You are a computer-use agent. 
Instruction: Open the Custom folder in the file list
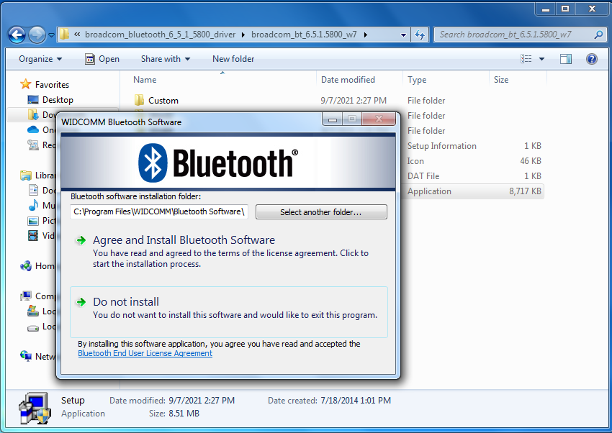coord(163,100)
